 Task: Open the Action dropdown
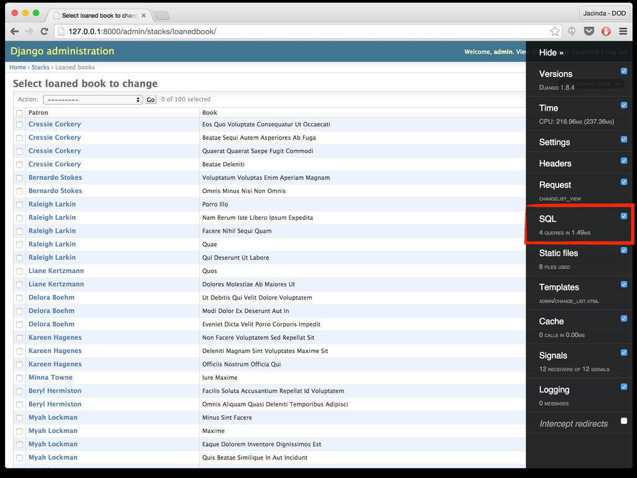(93, 100)
